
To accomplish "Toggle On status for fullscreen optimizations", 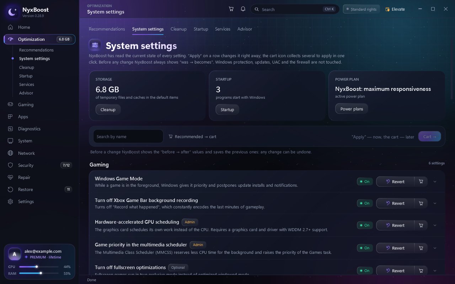I will 365,271.
